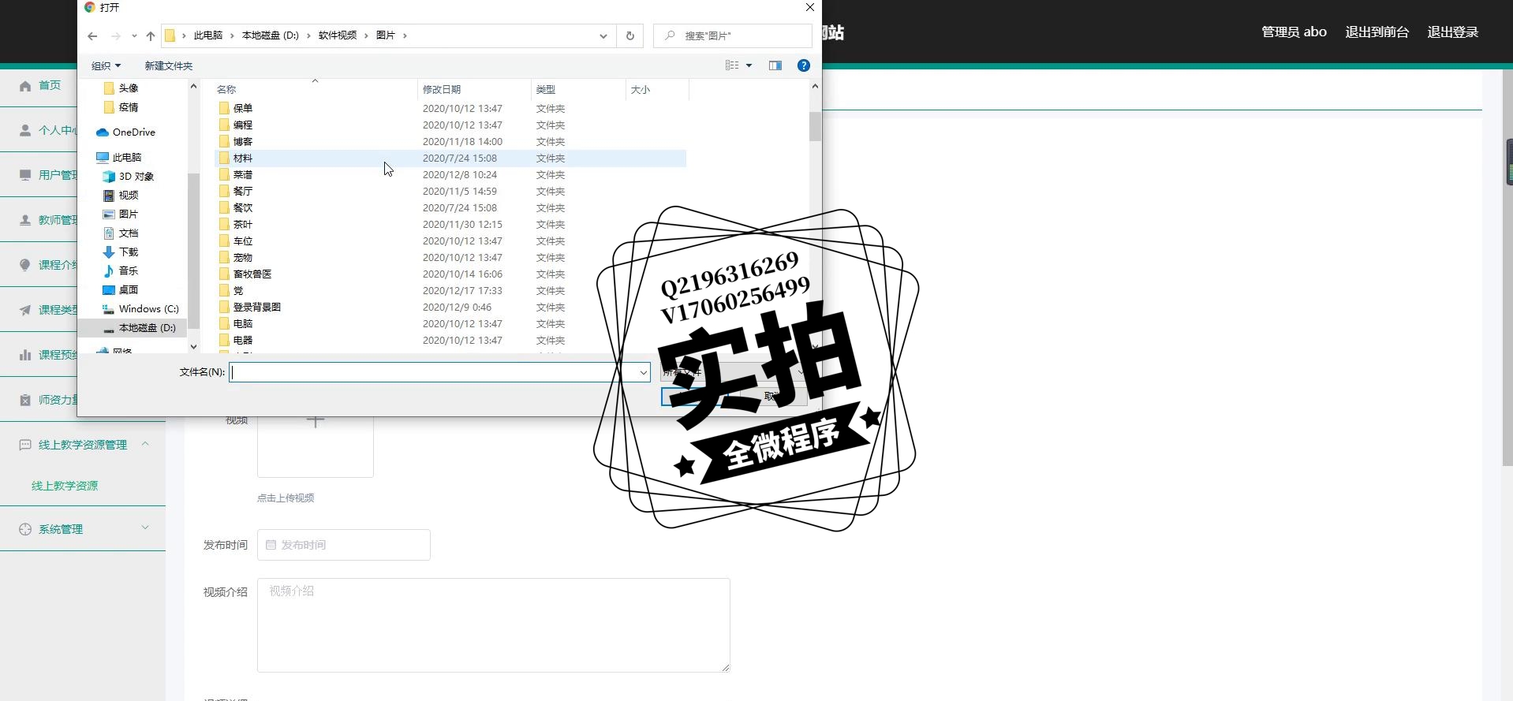This screenshot has width=1513, height=701.
Task: Open 线上教学资源 sidebar submenu item
Action: point(65,486)
